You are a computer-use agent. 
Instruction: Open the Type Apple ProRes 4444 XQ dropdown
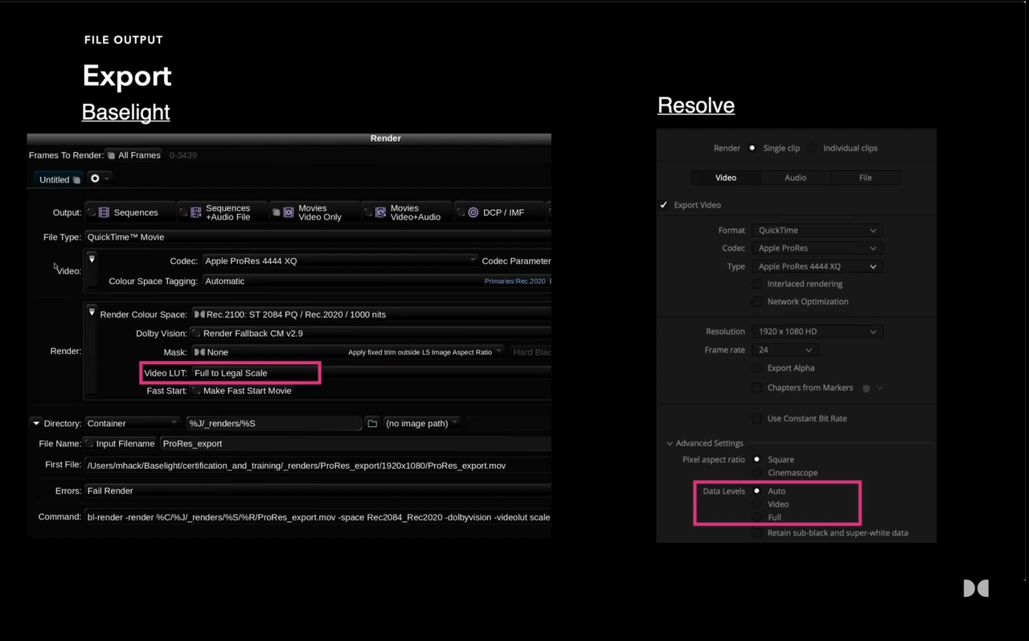(x=817, y=266)
